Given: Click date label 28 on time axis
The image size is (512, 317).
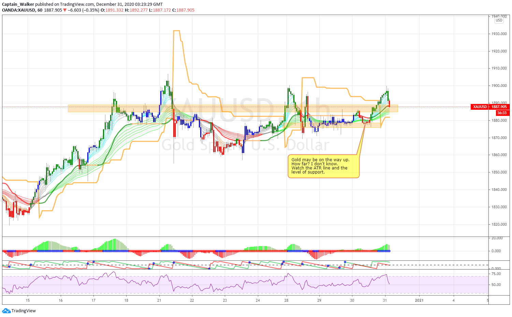Looking at the screenshot, I should click(286, 300).
